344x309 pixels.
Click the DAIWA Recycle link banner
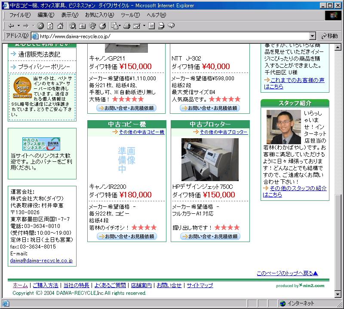tap(41, 144)
